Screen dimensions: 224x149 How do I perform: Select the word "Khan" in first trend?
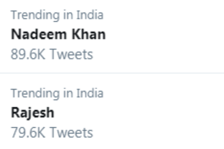point(88,35)
